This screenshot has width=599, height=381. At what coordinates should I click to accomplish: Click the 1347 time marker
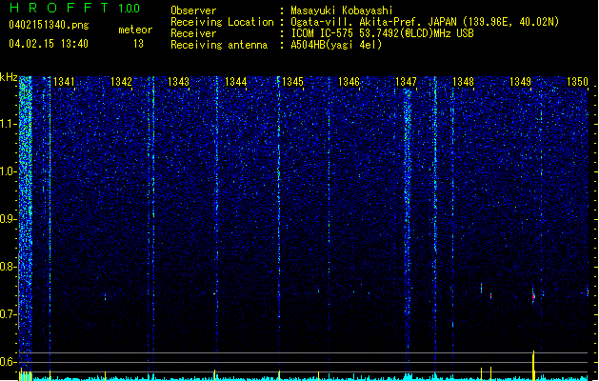click(x=406, y=82)
